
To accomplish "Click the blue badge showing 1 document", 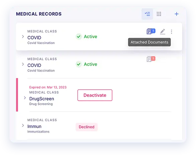I will click(x=154, y=31).
